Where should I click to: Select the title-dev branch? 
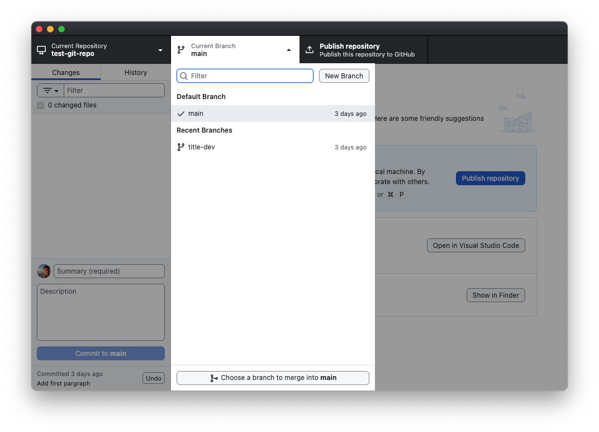(273, 147)
